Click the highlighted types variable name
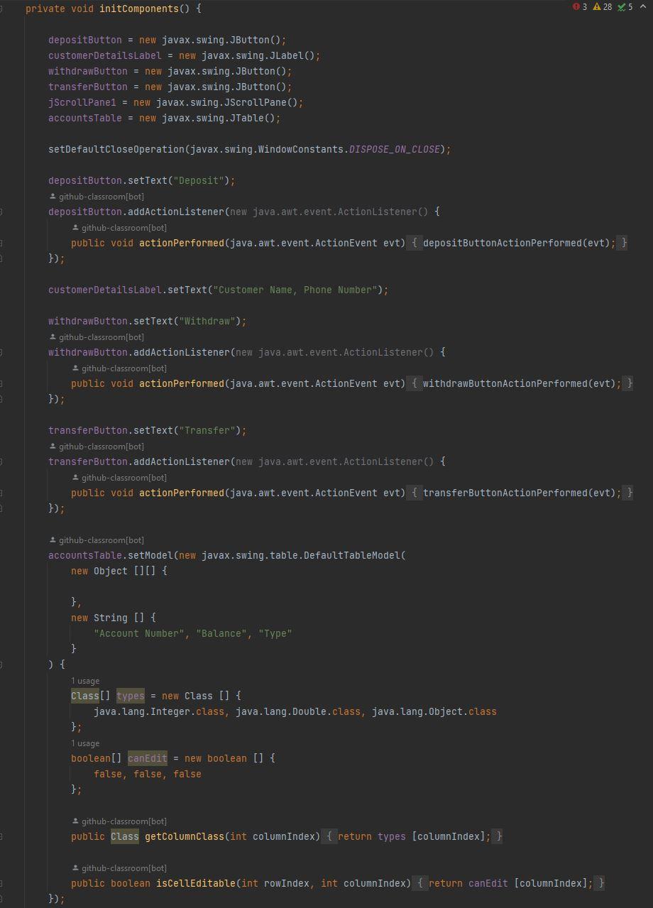653x908 pixels. tap(130, 696)
